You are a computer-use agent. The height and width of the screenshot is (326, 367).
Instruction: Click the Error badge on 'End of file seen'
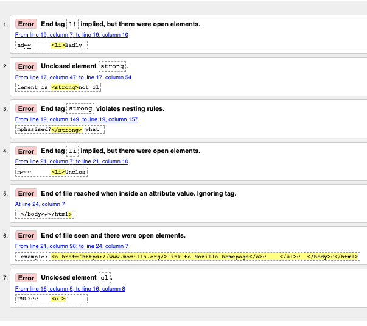click(x=26, y=235)
